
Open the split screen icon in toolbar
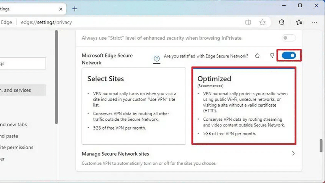coord(248,22)
